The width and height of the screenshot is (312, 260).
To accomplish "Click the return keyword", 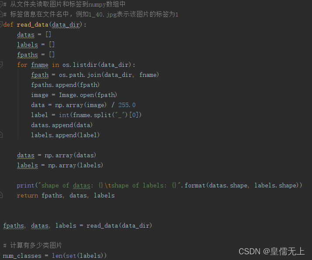I will coord(27,195).
